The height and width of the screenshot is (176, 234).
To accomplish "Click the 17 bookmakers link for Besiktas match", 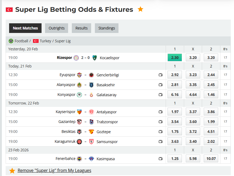I will pyautogui.click(x=226, y=132).
